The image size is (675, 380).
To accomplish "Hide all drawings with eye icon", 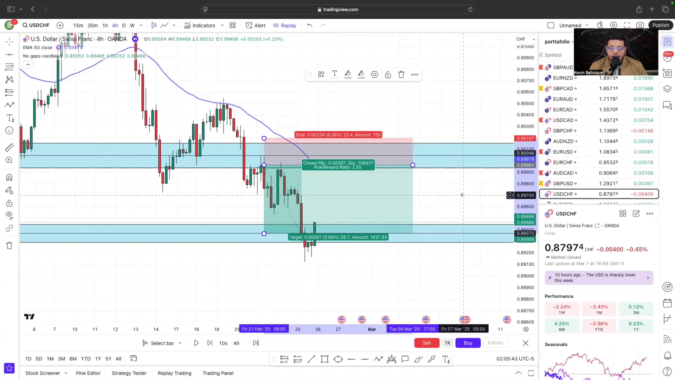I will [9, 215].
